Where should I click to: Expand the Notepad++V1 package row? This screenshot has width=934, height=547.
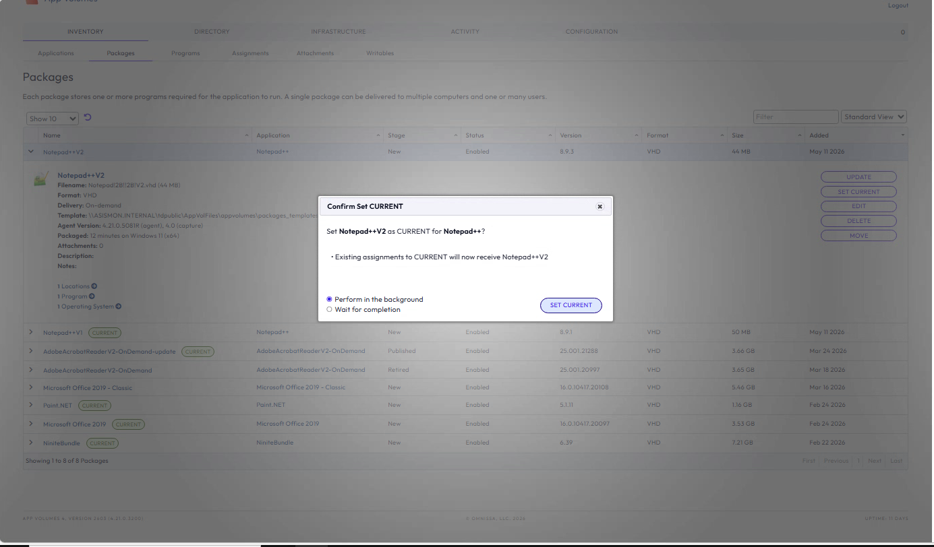tap(30, 332)
